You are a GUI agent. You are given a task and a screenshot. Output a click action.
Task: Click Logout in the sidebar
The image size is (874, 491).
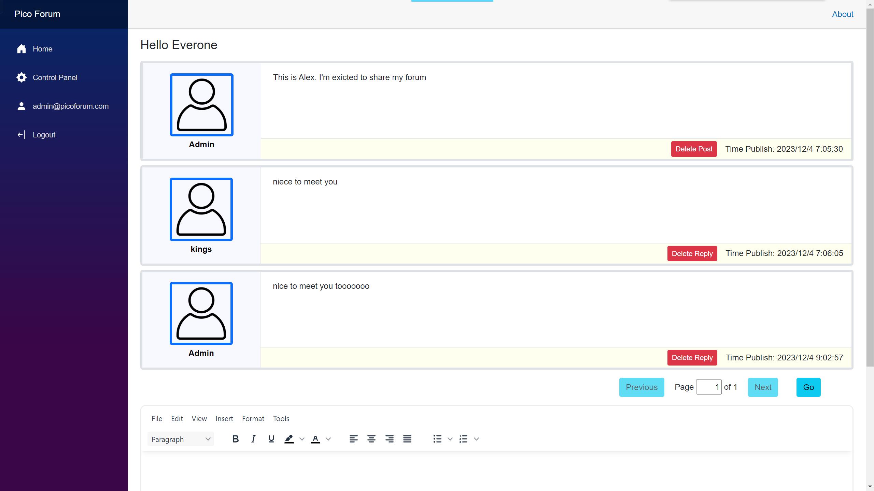pyautogui.click(x=44, y=135)
